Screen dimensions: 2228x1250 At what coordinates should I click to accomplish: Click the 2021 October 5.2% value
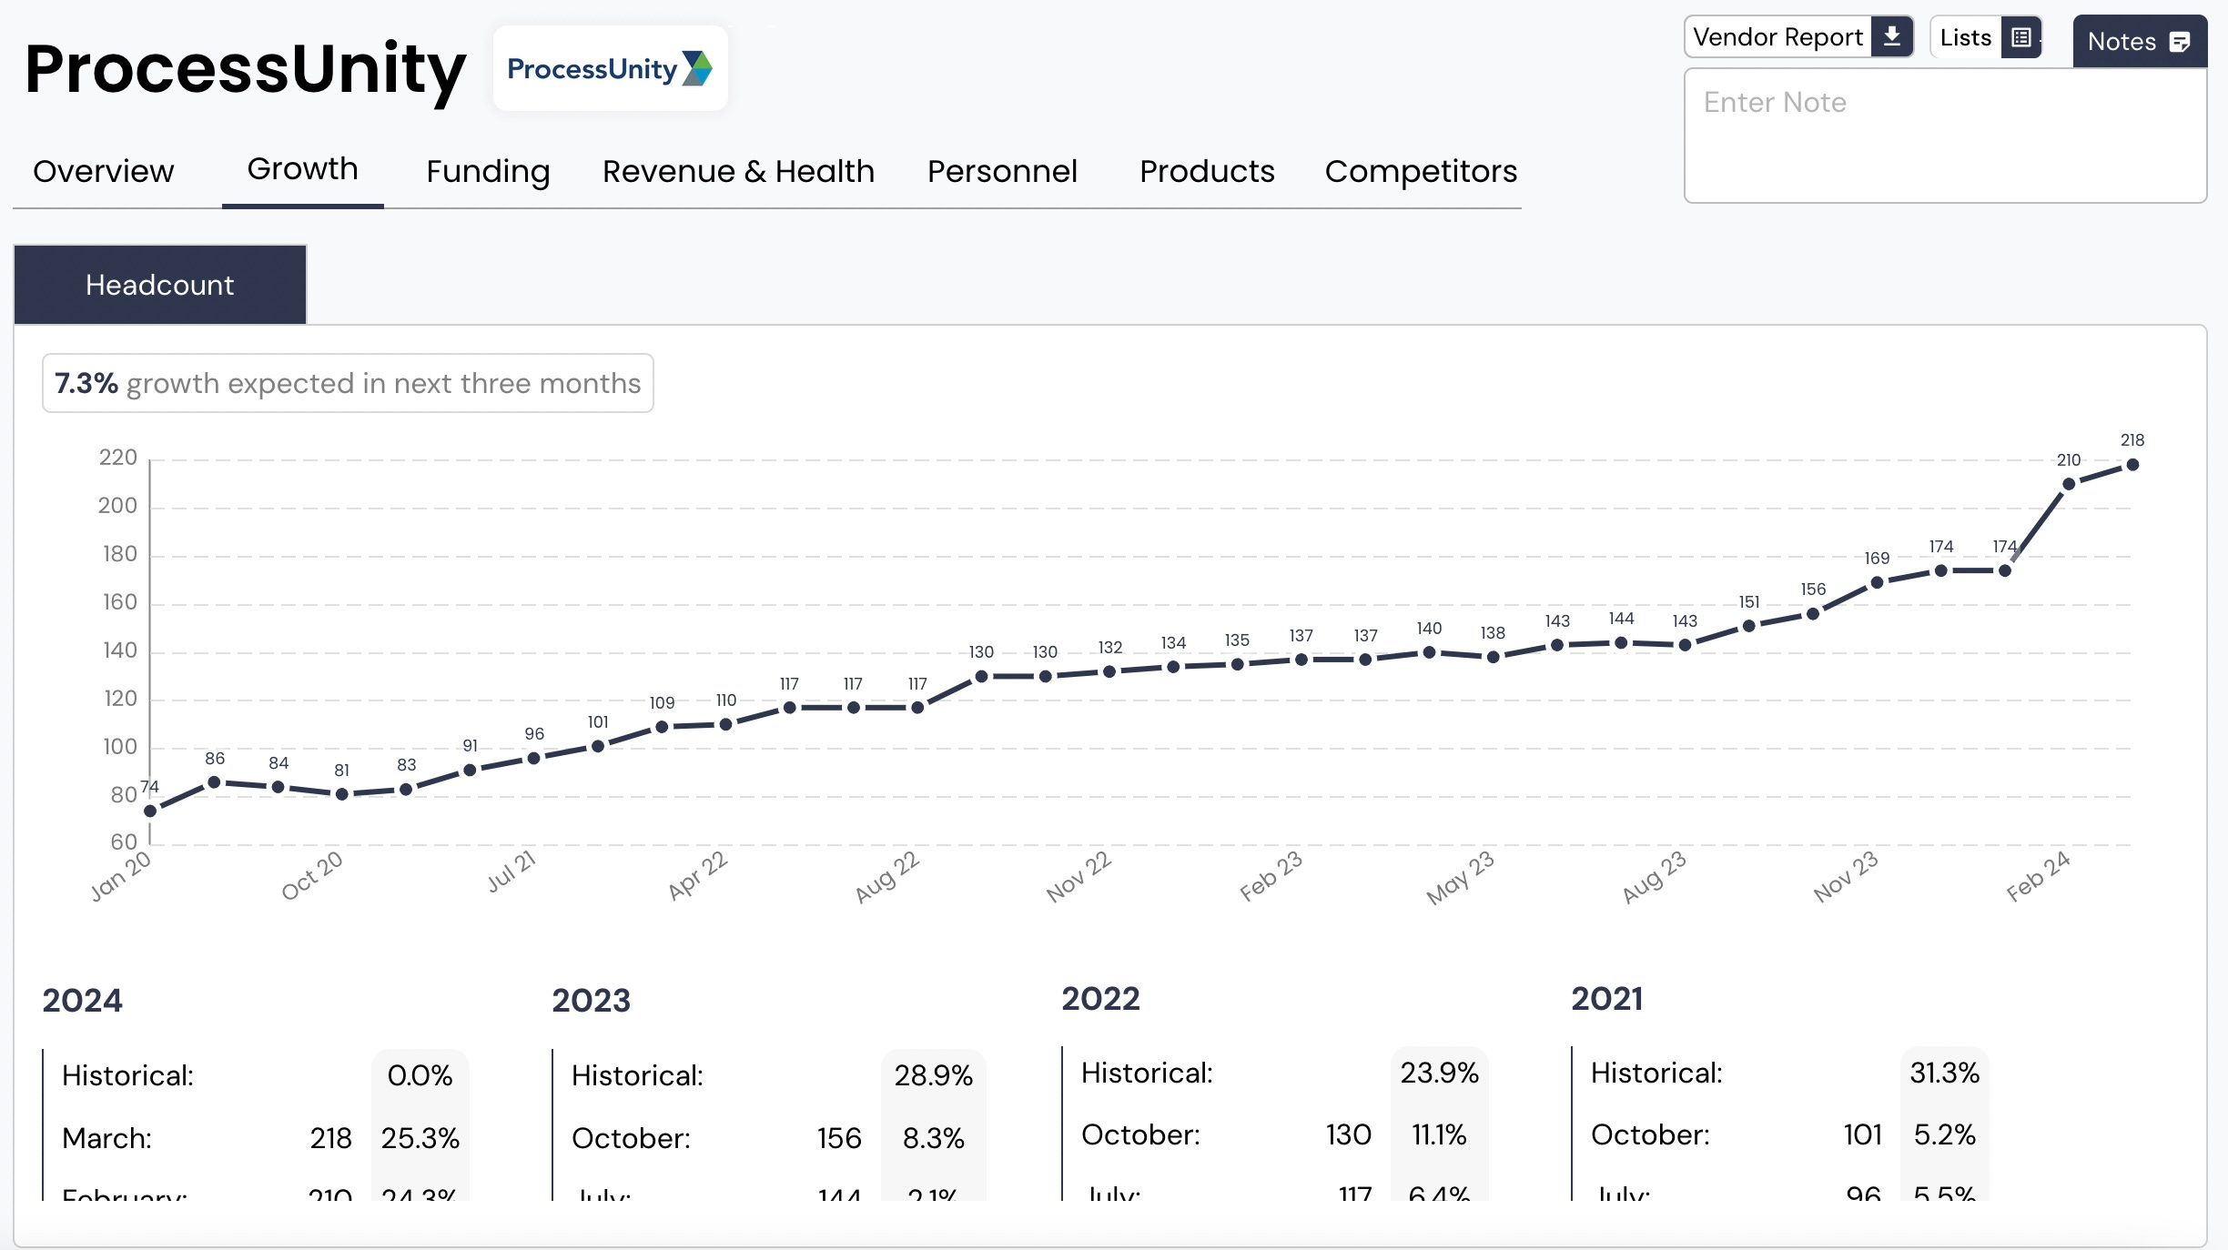(x=1944, y=1134)
